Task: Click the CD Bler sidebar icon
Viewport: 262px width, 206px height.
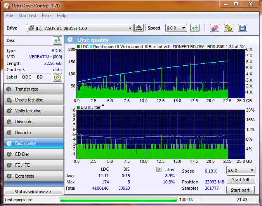Action: click(9, 154)
